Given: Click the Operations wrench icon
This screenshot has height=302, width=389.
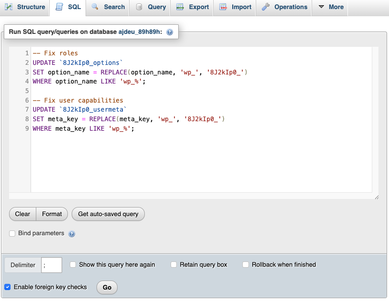Looking at the screenshot, I should (266, 7).
